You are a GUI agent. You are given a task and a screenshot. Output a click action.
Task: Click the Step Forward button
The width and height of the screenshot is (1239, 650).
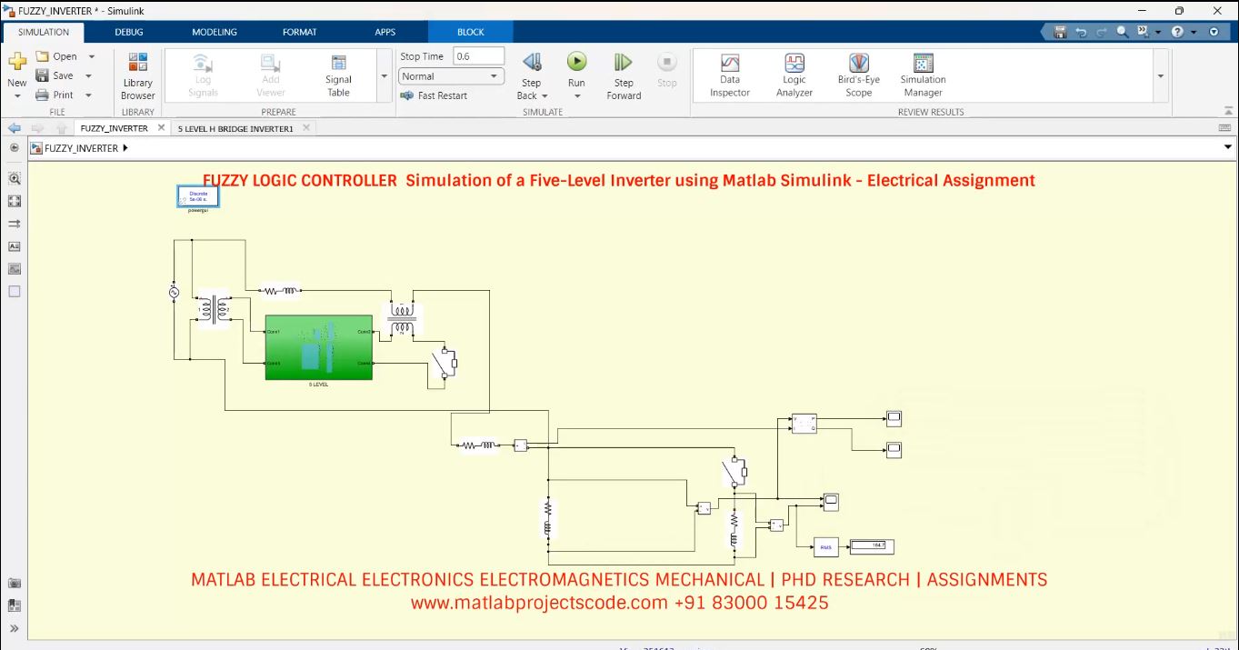[x=623, y=73]
